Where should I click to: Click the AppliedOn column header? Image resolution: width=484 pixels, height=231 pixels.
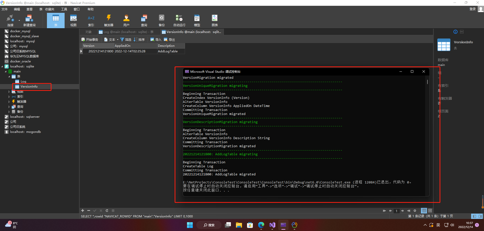pyautogui.click(x=136, y=46)
